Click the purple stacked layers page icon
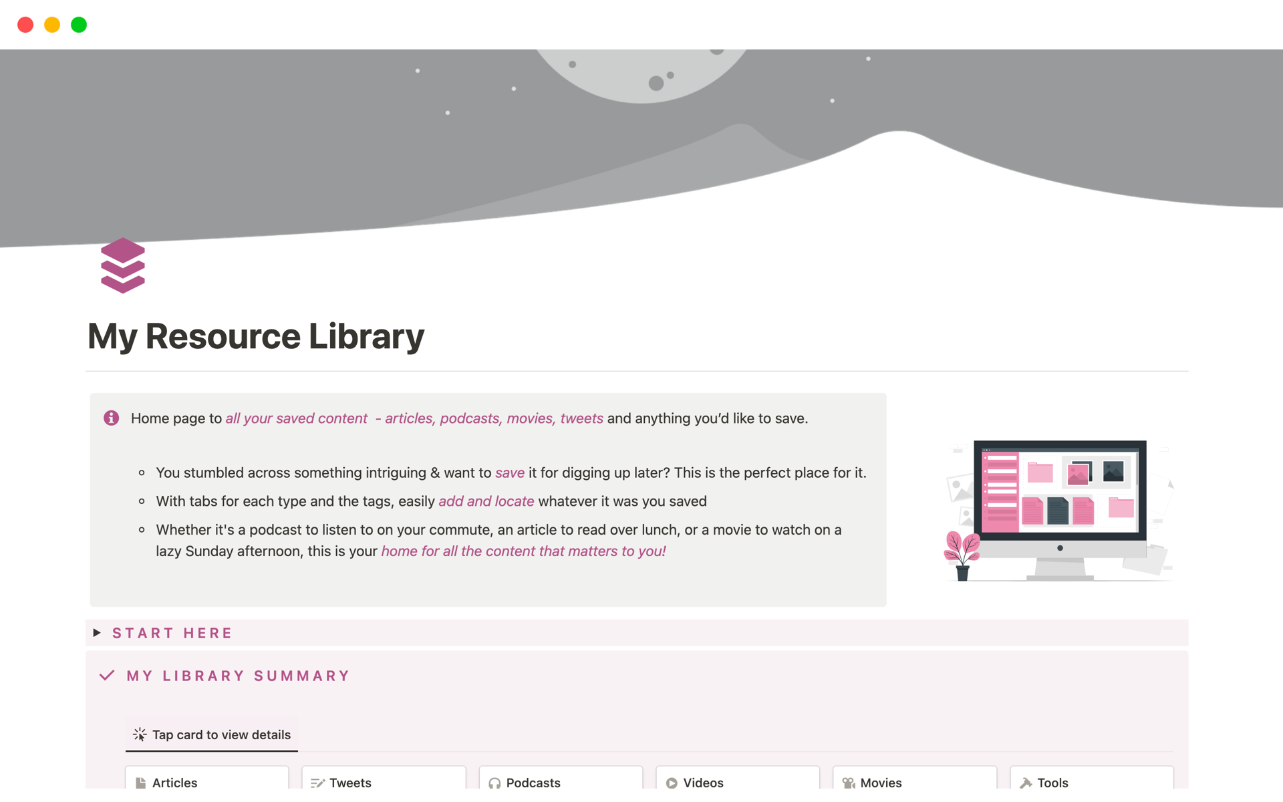1283x802 pixels. coord(123,265)
